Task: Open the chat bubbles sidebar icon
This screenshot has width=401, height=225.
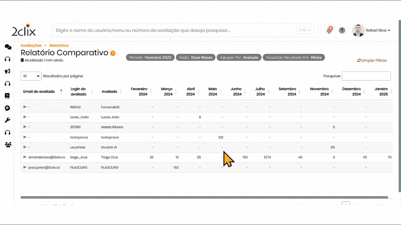Action: [x=8, y=47]
